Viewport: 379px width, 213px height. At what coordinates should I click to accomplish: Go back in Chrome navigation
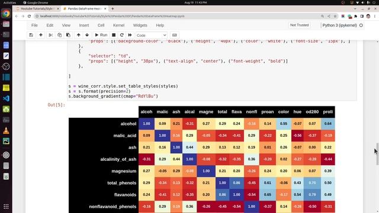click(17, 16)
